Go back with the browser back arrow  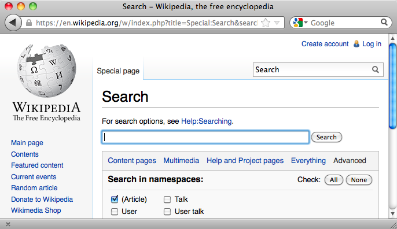[13, 23]
